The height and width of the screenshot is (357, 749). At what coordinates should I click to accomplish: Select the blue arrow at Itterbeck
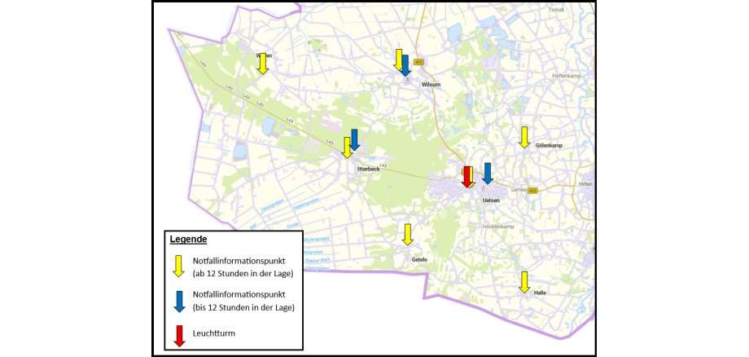[354, 139]
